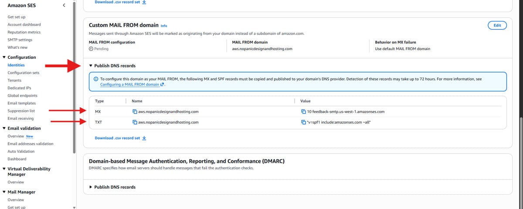The image size is (523, 209).
Task: Select MAIL FROM domain value aws.nopanicdesignandhosting.com
Action: point(262,49)
